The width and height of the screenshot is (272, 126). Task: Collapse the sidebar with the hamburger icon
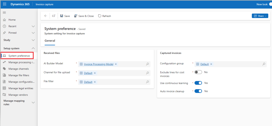(4, 13)
